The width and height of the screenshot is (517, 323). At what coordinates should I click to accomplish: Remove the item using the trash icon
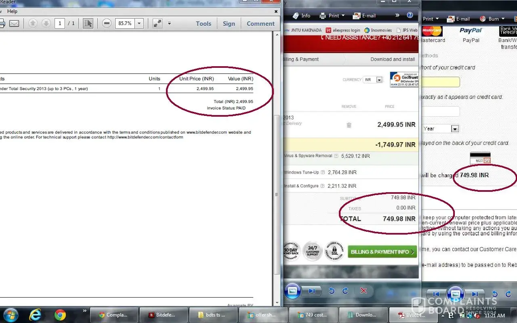[349, 125]
